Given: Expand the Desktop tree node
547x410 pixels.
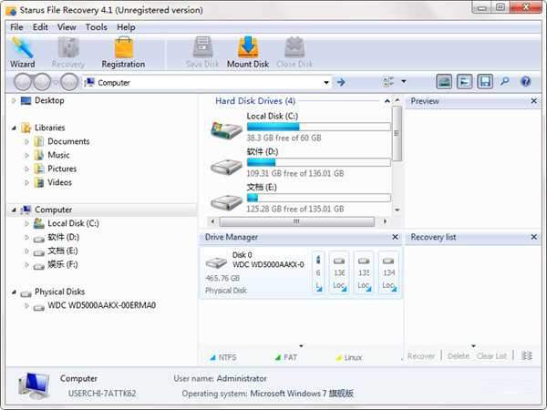Looking at the screenshot, I should pyautogui.click(x=14, y=101).
